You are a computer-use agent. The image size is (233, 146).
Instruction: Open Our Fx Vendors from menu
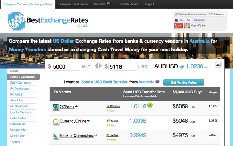(21, 112)
